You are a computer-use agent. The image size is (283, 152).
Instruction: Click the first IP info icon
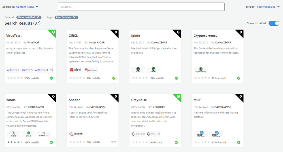click(138, 70)
